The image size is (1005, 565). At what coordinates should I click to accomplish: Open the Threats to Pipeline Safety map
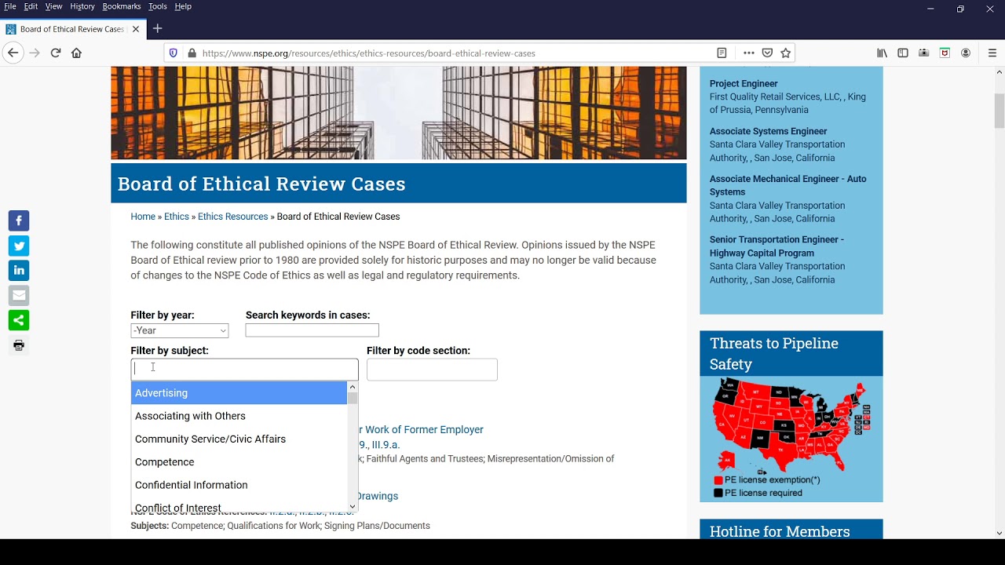[x=791, y=438]
